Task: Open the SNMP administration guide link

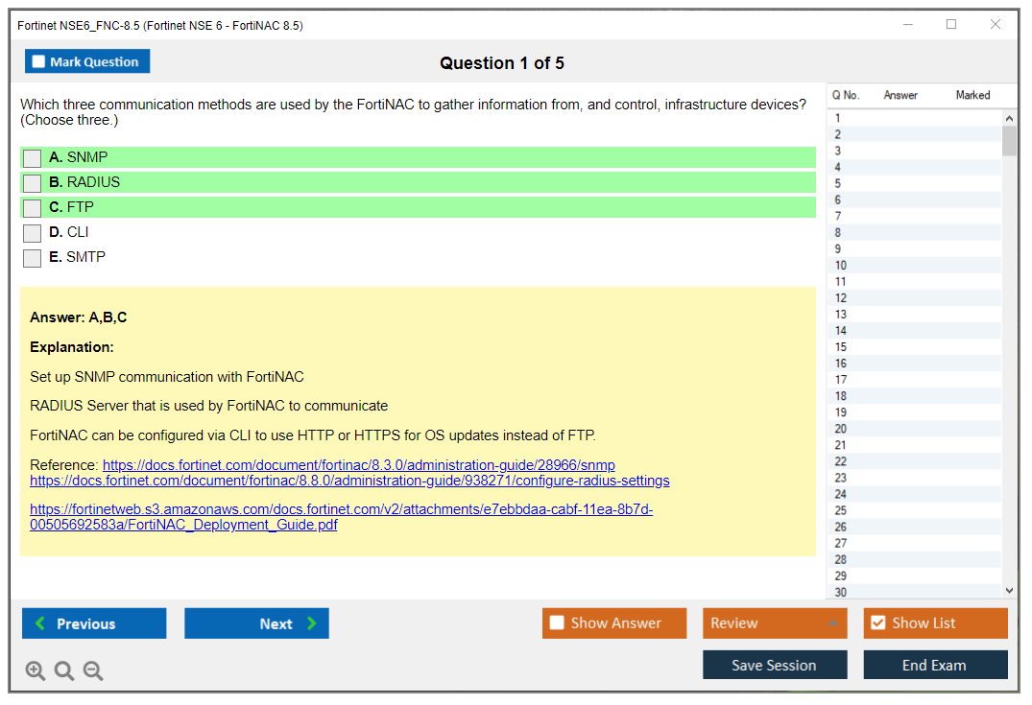Action: point(358,465)
